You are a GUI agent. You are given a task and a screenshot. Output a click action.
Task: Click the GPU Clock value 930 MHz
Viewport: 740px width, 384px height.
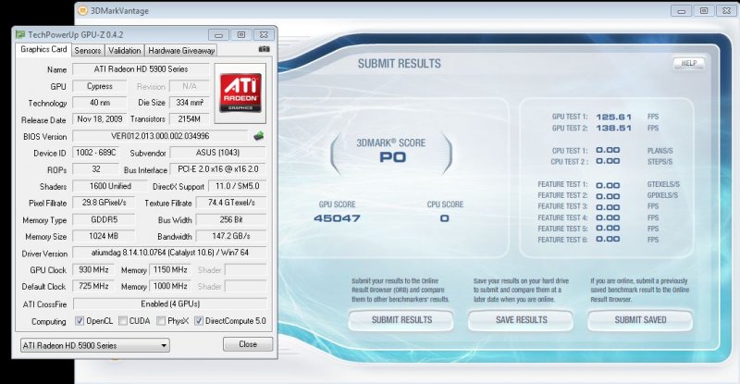(93, 269)
